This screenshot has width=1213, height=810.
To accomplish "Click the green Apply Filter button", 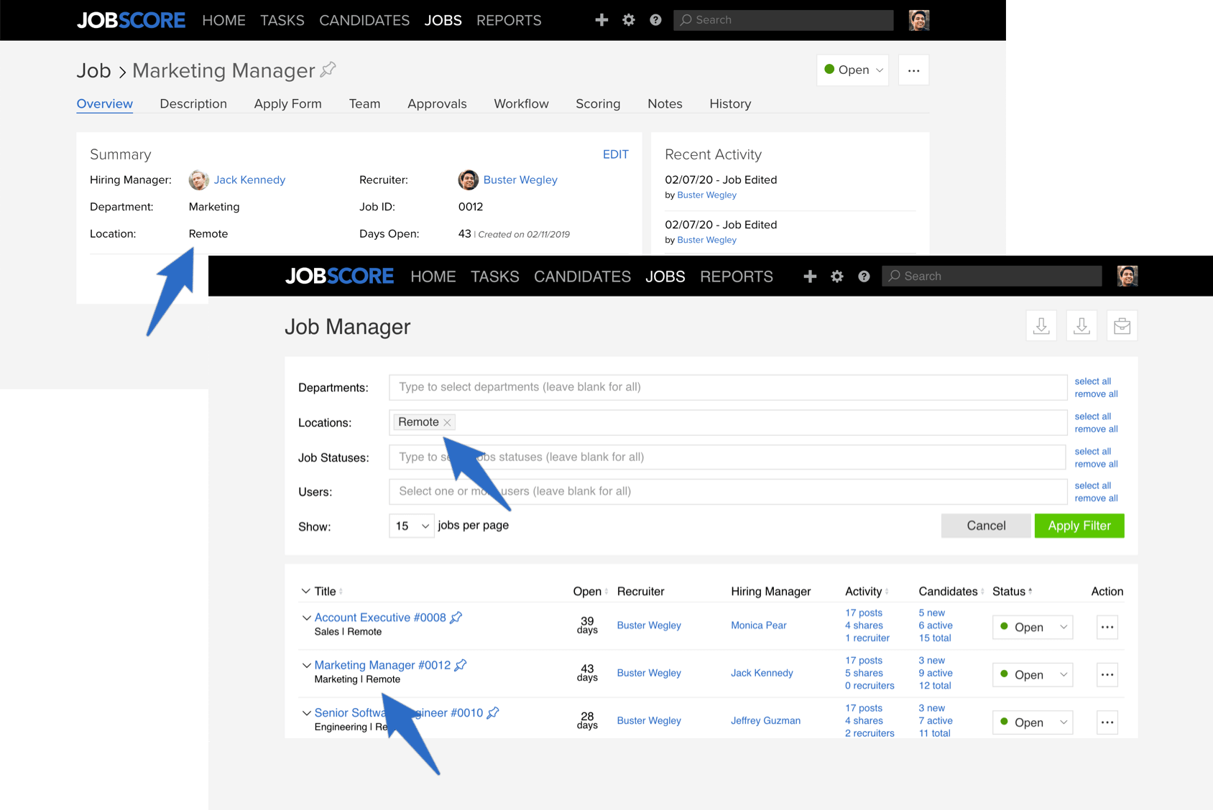I will [x=1079, y=526].
